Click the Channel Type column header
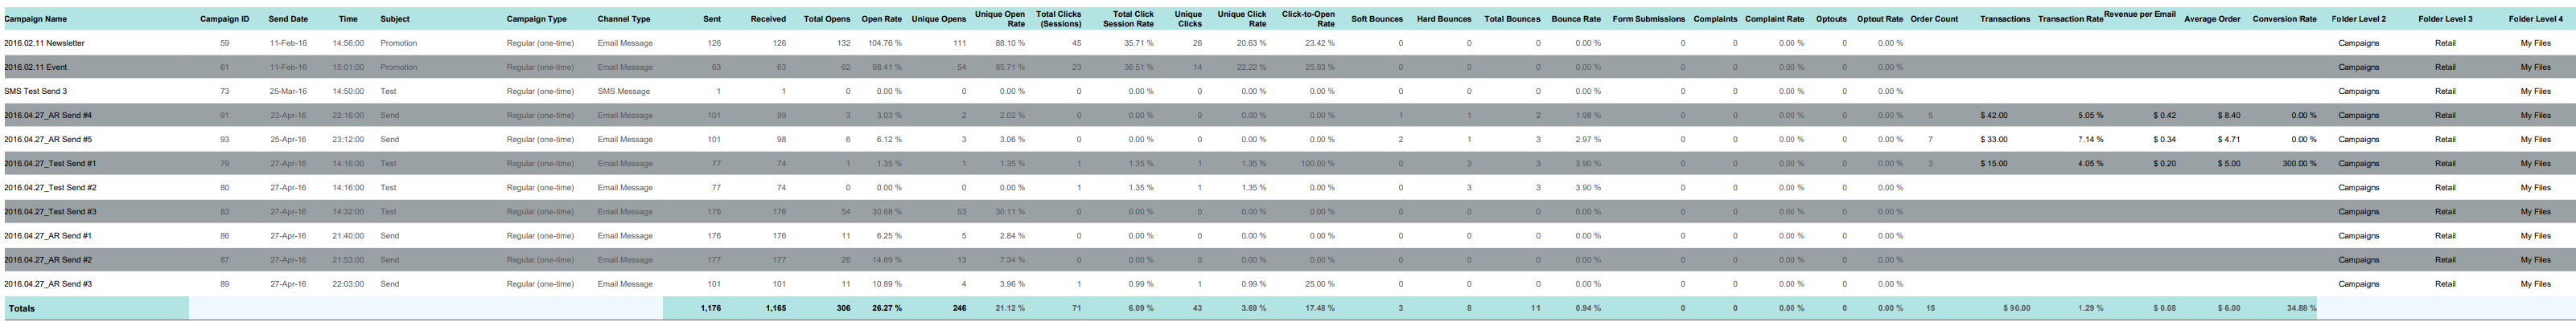The image size is (2576, 326). [x=624, y=19]
